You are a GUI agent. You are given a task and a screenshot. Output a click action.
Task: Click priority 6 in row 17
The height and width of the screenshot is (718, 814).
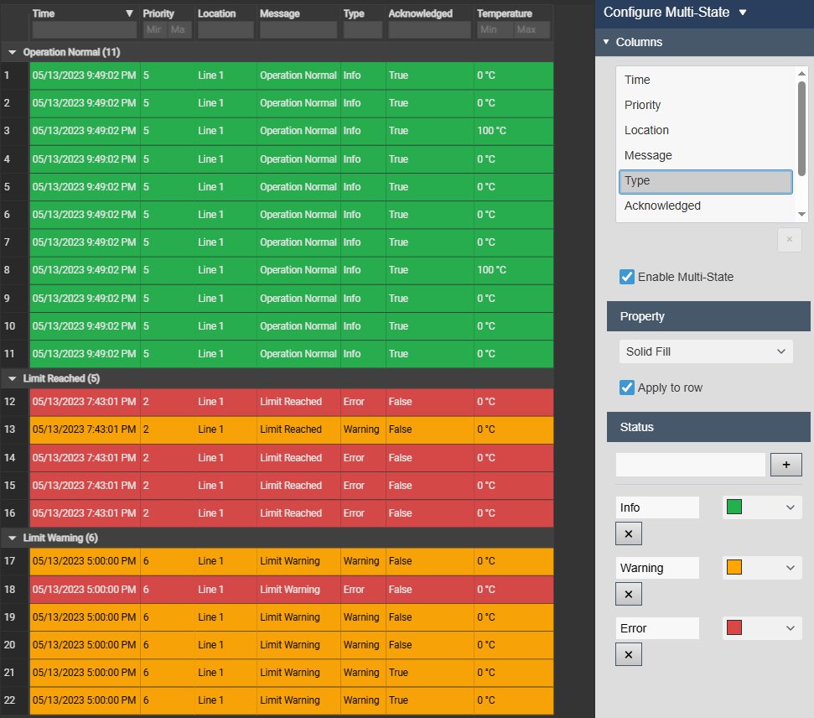146,560
